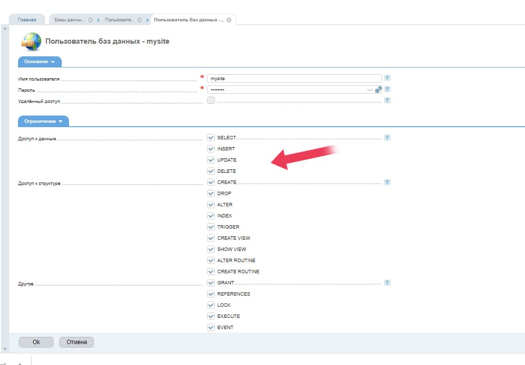The image size is (525, 365).
Task: Uncheck the DELETE permission
Action: point(211,171)
